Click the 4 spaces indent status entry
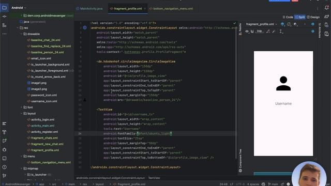 click(253, 184)
